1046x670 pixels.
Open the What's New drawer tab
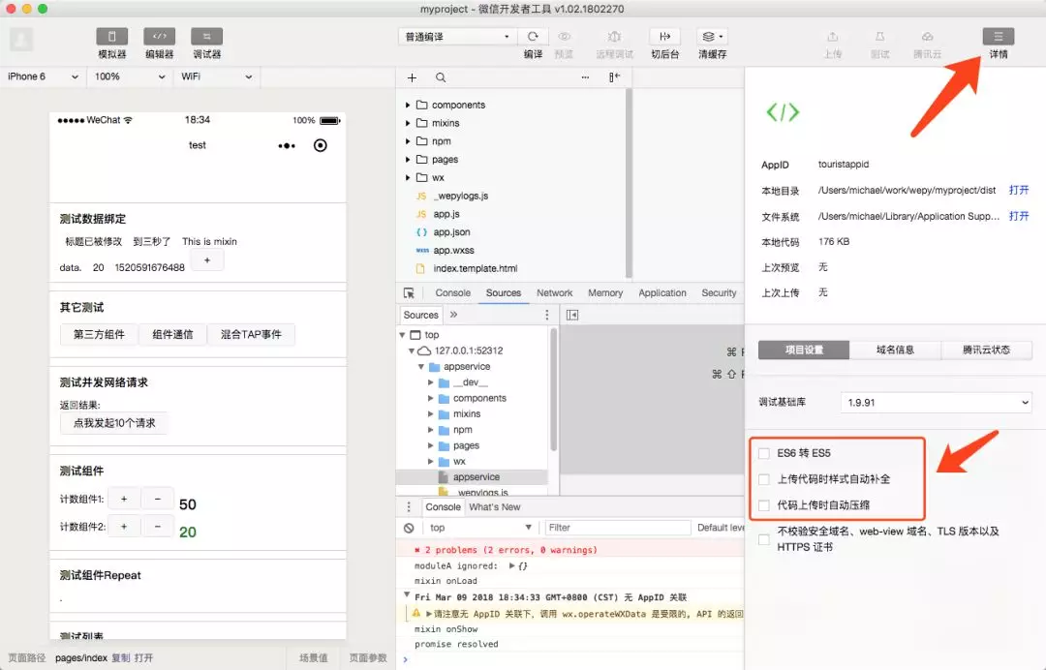point(494,507)
